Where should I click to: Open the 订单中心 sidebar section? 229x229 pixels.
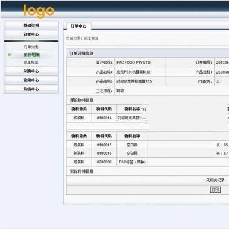[31, 34]
